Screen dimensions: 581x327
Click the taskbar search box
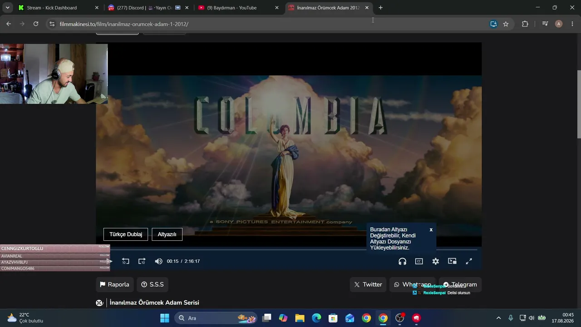[x=215, y=318]
